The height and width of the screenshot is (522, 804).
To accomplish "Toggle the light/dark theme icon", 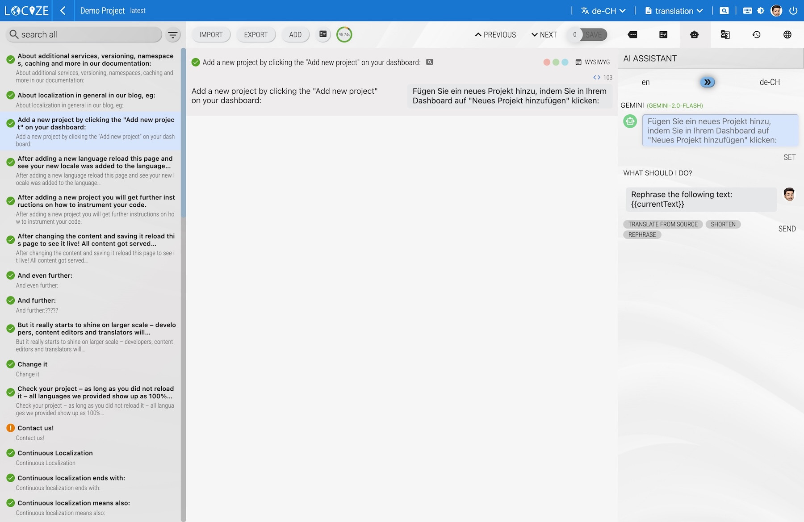I will [x=761, y=11].
